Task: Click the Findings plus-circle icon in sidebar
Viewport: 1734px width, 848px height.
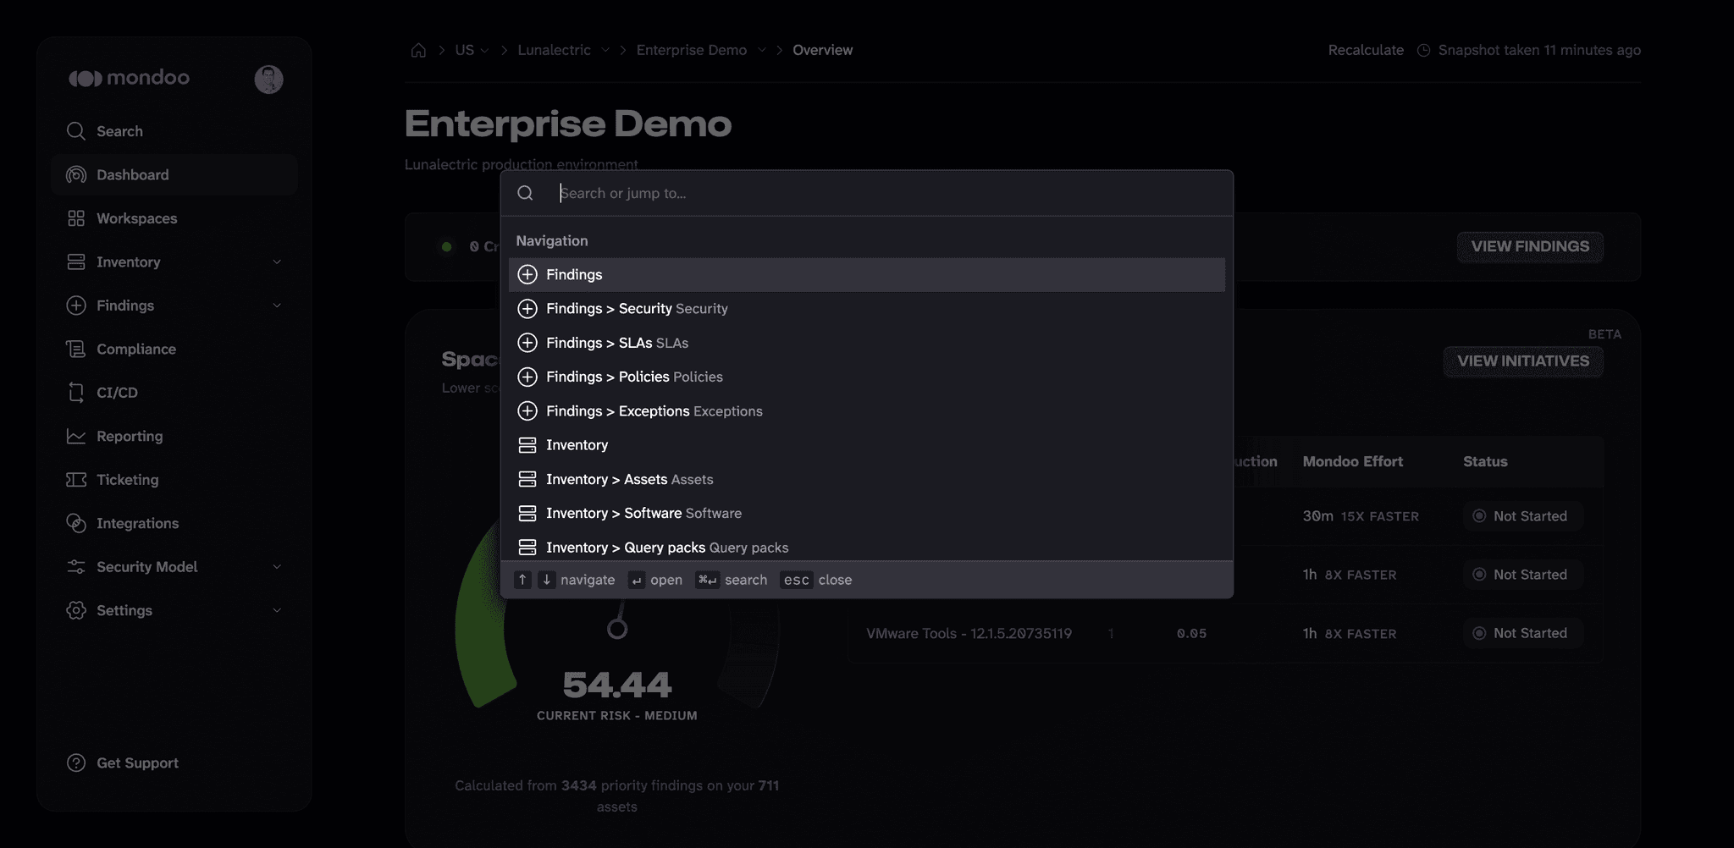Action: click(76, 306)
